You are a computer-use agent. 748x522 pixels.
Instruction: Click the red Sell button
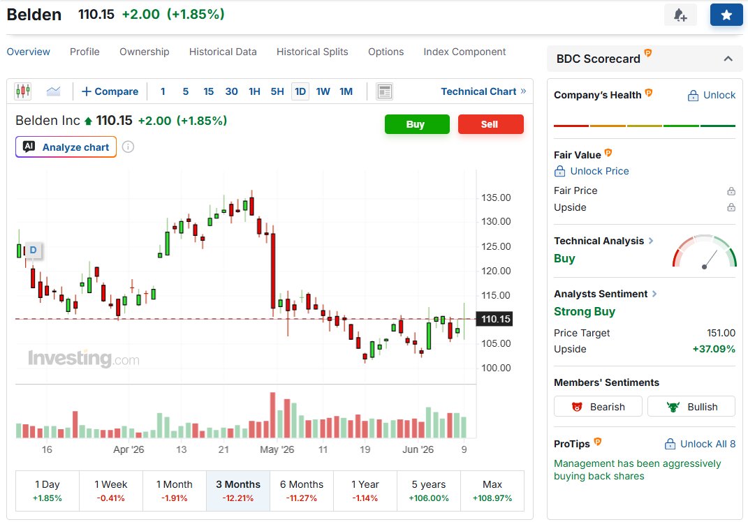coord(490,124)
